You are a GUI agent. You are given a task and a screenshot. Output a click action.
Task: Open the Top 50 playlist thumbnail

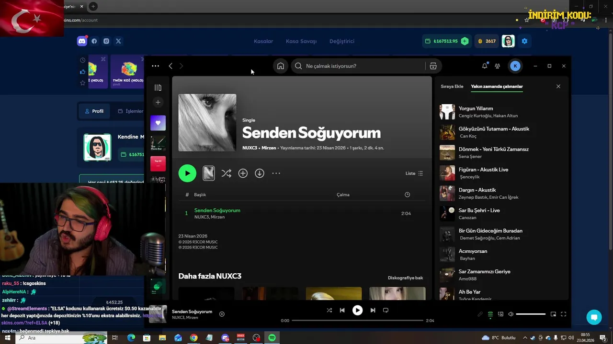pos(158,164)
